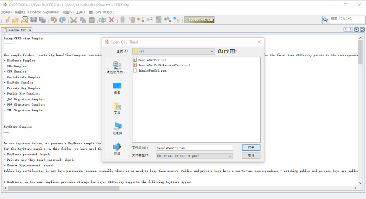This screenshot has width=366, height=199.
Task: Click the Rename text-cursor icon
Action: click(x=102, y=20)
